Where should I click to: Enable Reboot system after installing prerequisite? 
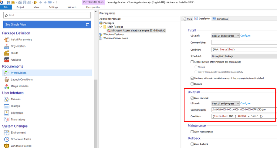192,62
